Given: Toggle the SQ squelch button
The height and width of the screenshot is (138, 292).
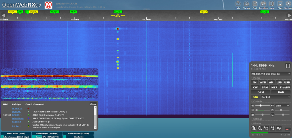Looking at the screenshot, I should 253,110.
